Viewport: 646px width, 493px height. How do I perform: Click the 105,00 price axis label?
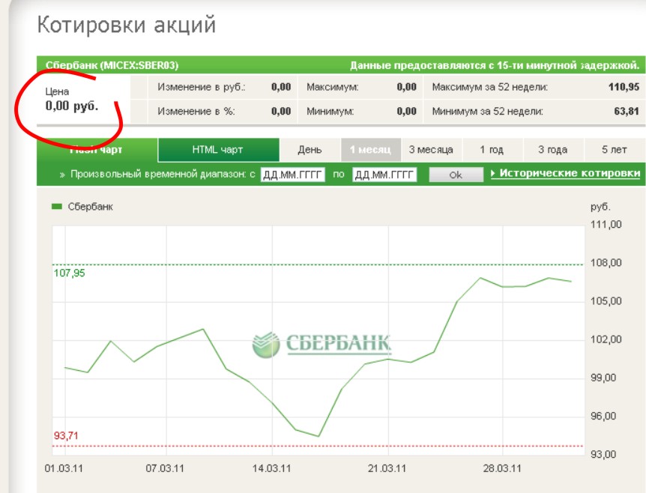pyautogui.click(x=606, y=301)
